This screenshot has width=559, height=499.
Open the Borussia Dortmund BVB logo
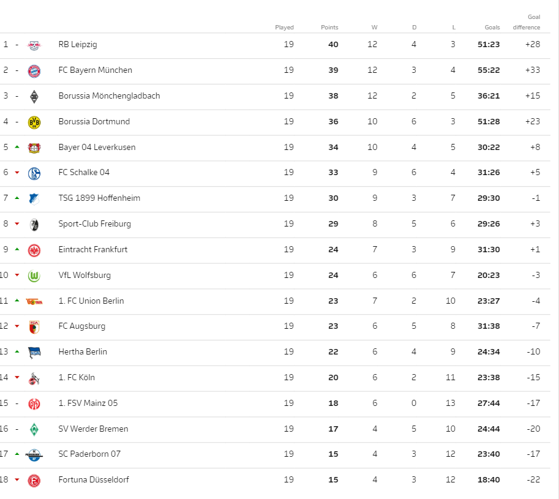(34, 122)
